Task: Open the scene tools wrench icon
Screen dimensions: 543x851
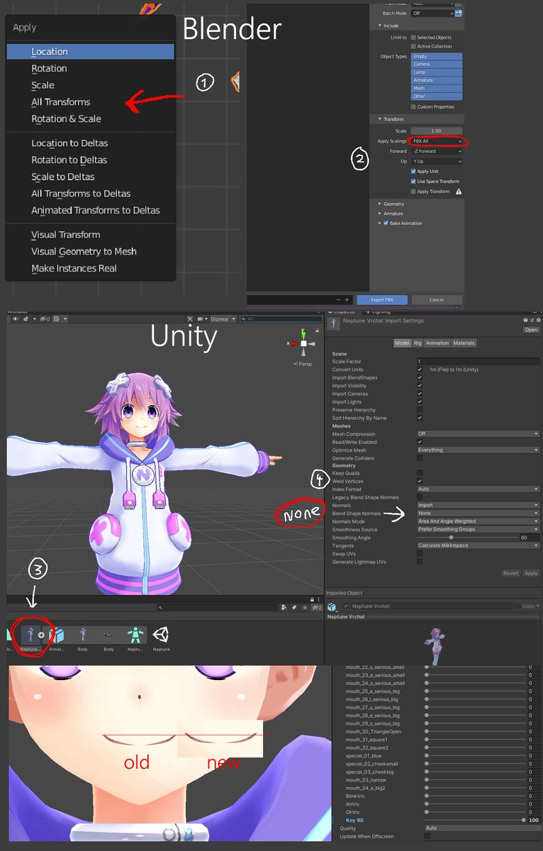Action: [x=190, y=319]
